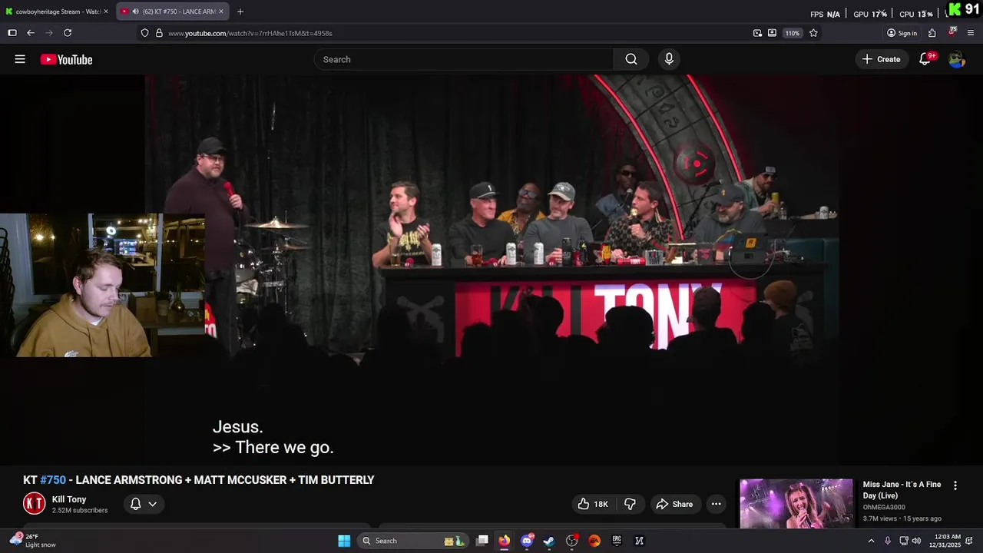Close the cowboyheritage Stream tab

pyautogui.click(x=106, y=12)
